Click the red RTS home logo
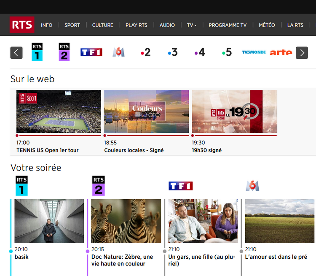316x276 pixels. [x=22, y=24]
